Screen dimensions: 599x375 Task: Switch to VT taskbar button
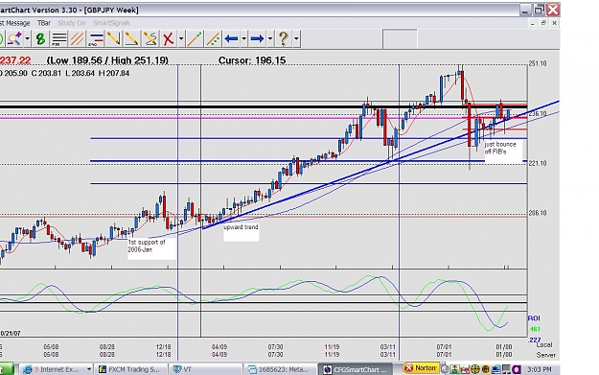(205, 369)
